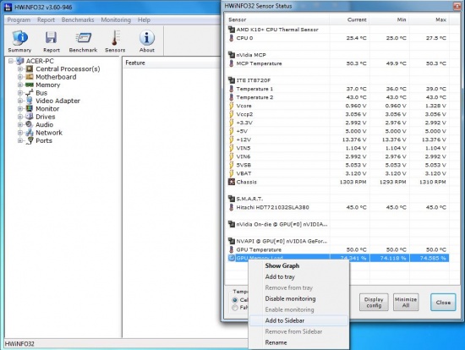Select the Vccp2 sensor row
Screen dimensions: 465x350
pos(338,114)
